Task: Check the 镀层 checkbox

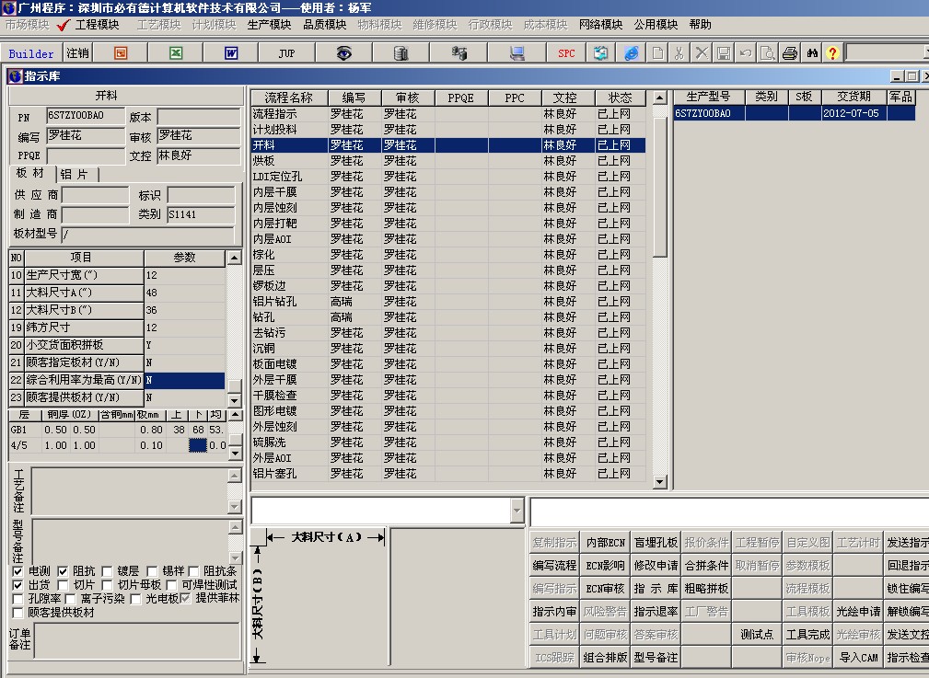Action: pos(107,571)
